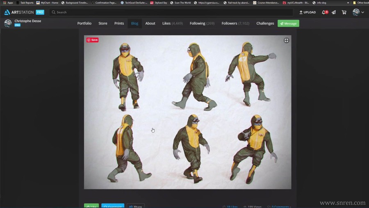Click the six-pose character artwork image
The height and width of the screenshot is (208, 369).
187,112
